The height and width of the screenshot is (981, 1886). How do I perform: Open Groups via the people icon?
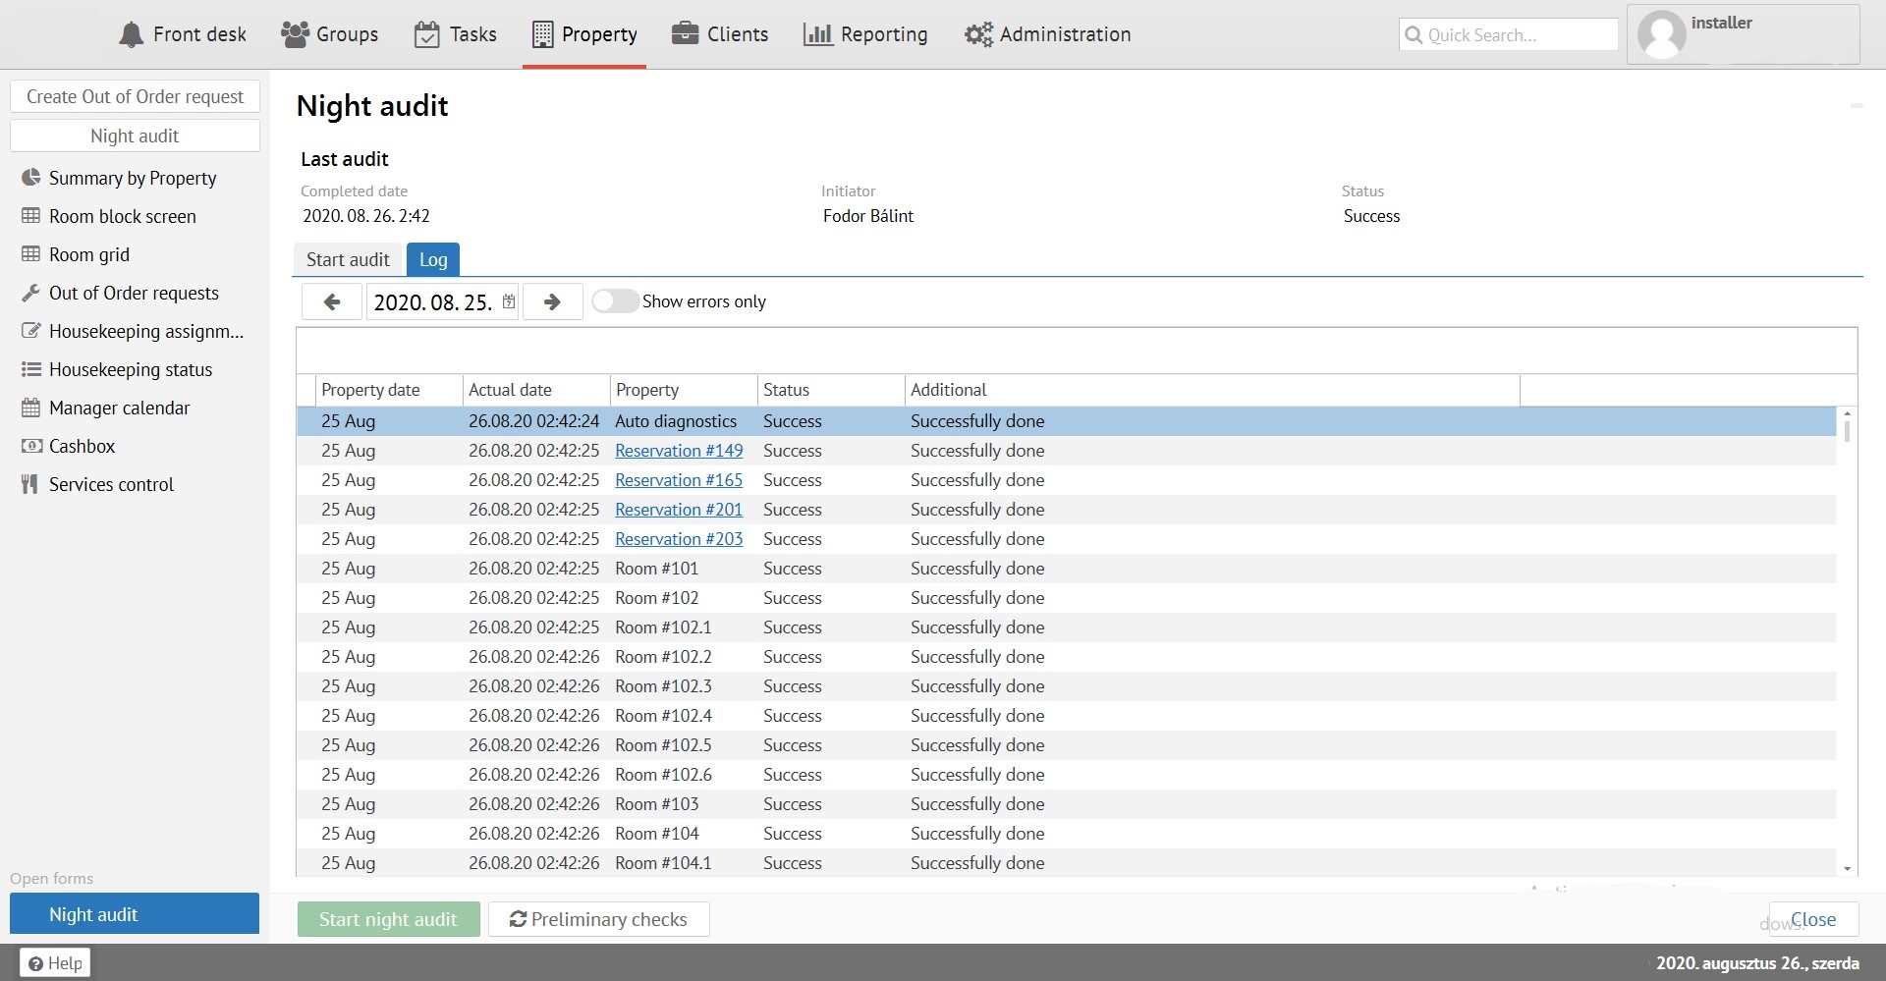(295, 34)
